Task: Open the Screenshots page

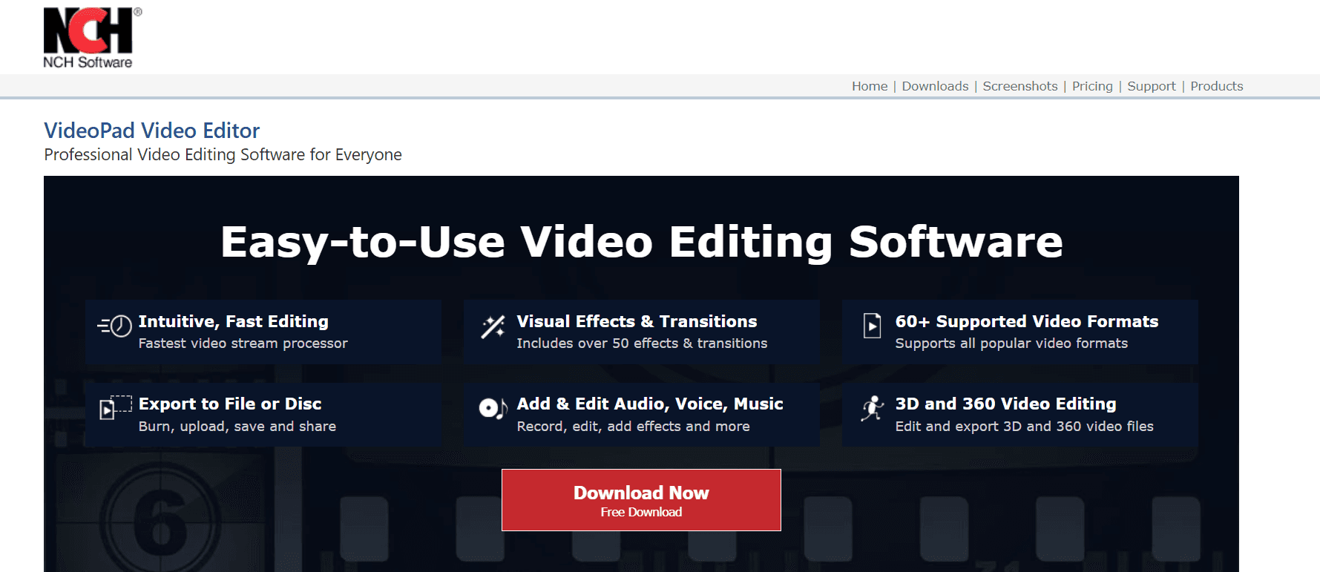Action: [1019, 86]
